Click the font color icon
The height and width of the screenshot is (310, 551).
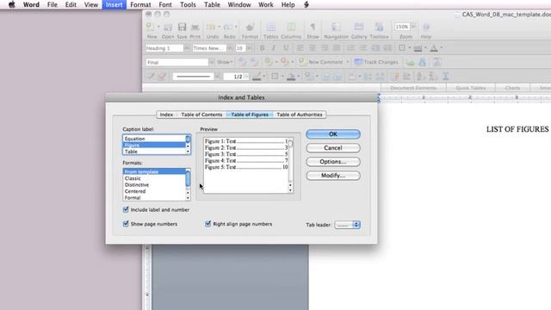coord(434,48)
